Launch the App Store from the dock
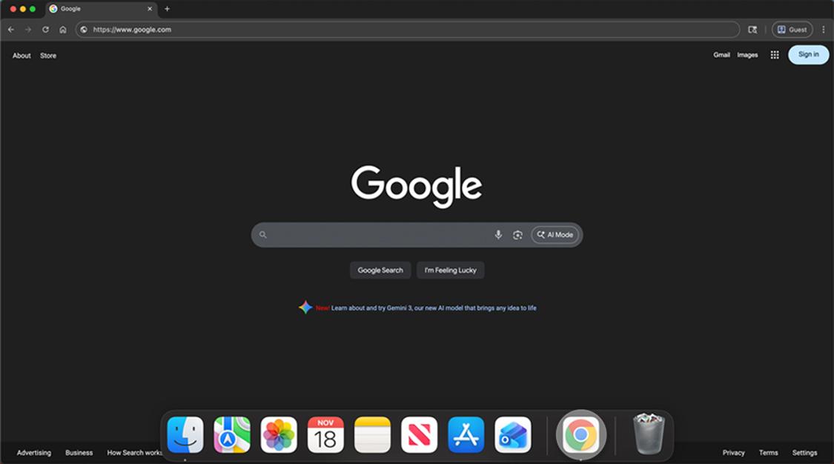This screenshot has height=464, width=834. 466,434
